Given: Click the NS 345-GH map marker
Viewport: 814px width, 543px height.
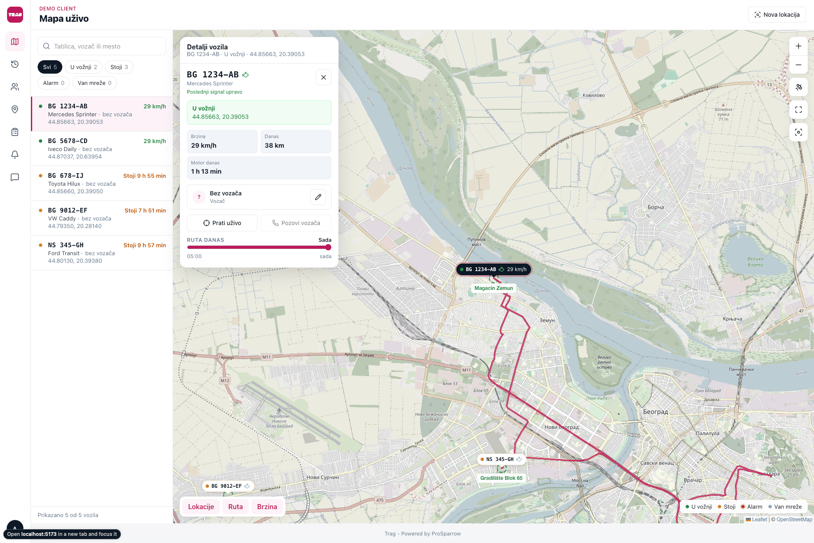Looking at the screenshot, I should click(501, 459).
